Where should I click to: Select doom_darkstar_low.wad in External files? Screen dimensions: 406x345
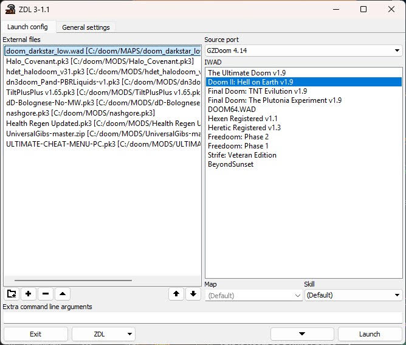tap(103, 51)
